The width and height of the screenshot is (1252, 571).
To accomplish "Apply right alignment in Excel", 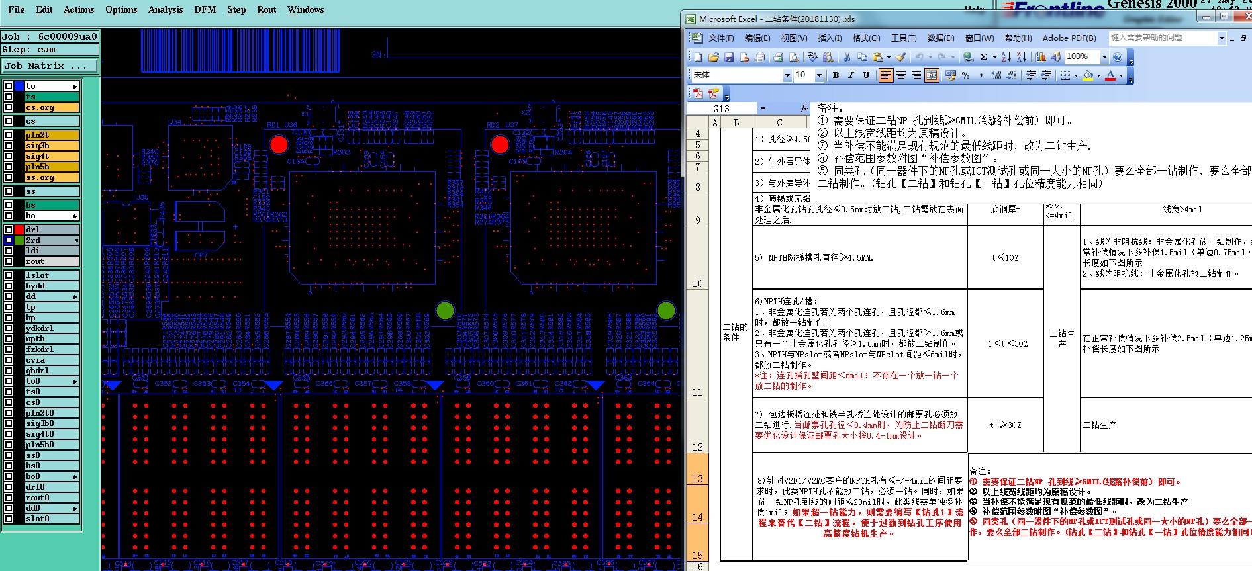I will (916, 75).
